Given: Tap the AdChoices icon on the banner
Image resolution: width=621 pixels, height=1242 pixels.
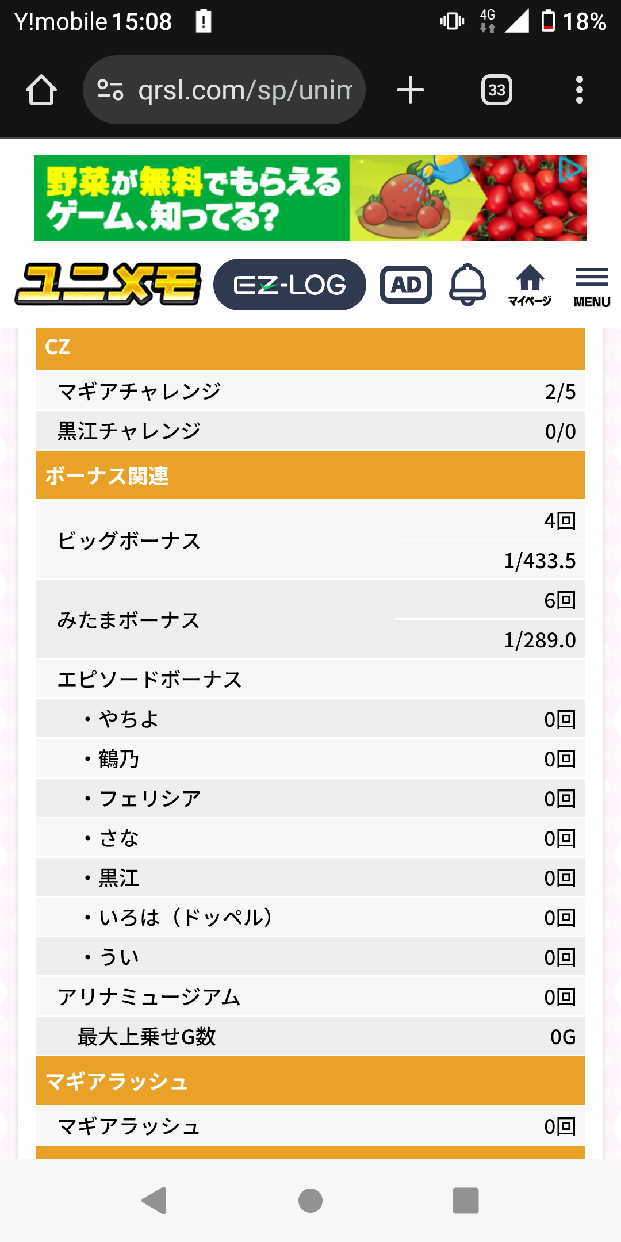Looking at the screenshot, I should (x=571, y=170).
